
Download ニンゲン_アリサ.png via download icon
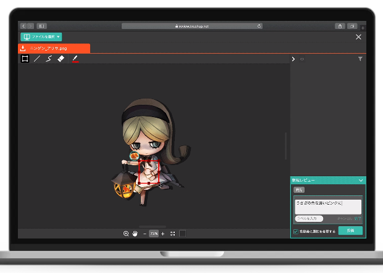click(x=23, y=48)
